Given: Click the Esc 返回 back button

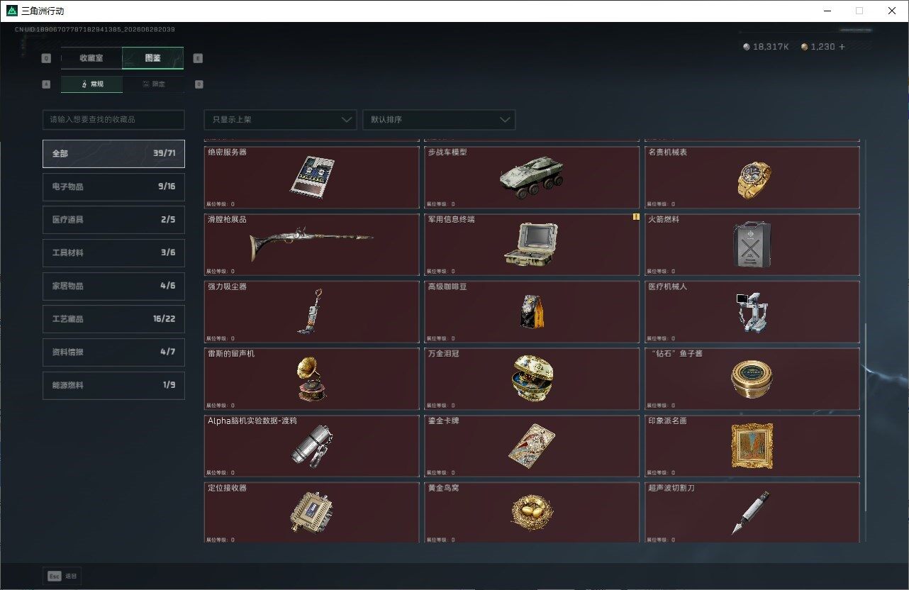Looking at the screenshot, I should tap(62, 576).
